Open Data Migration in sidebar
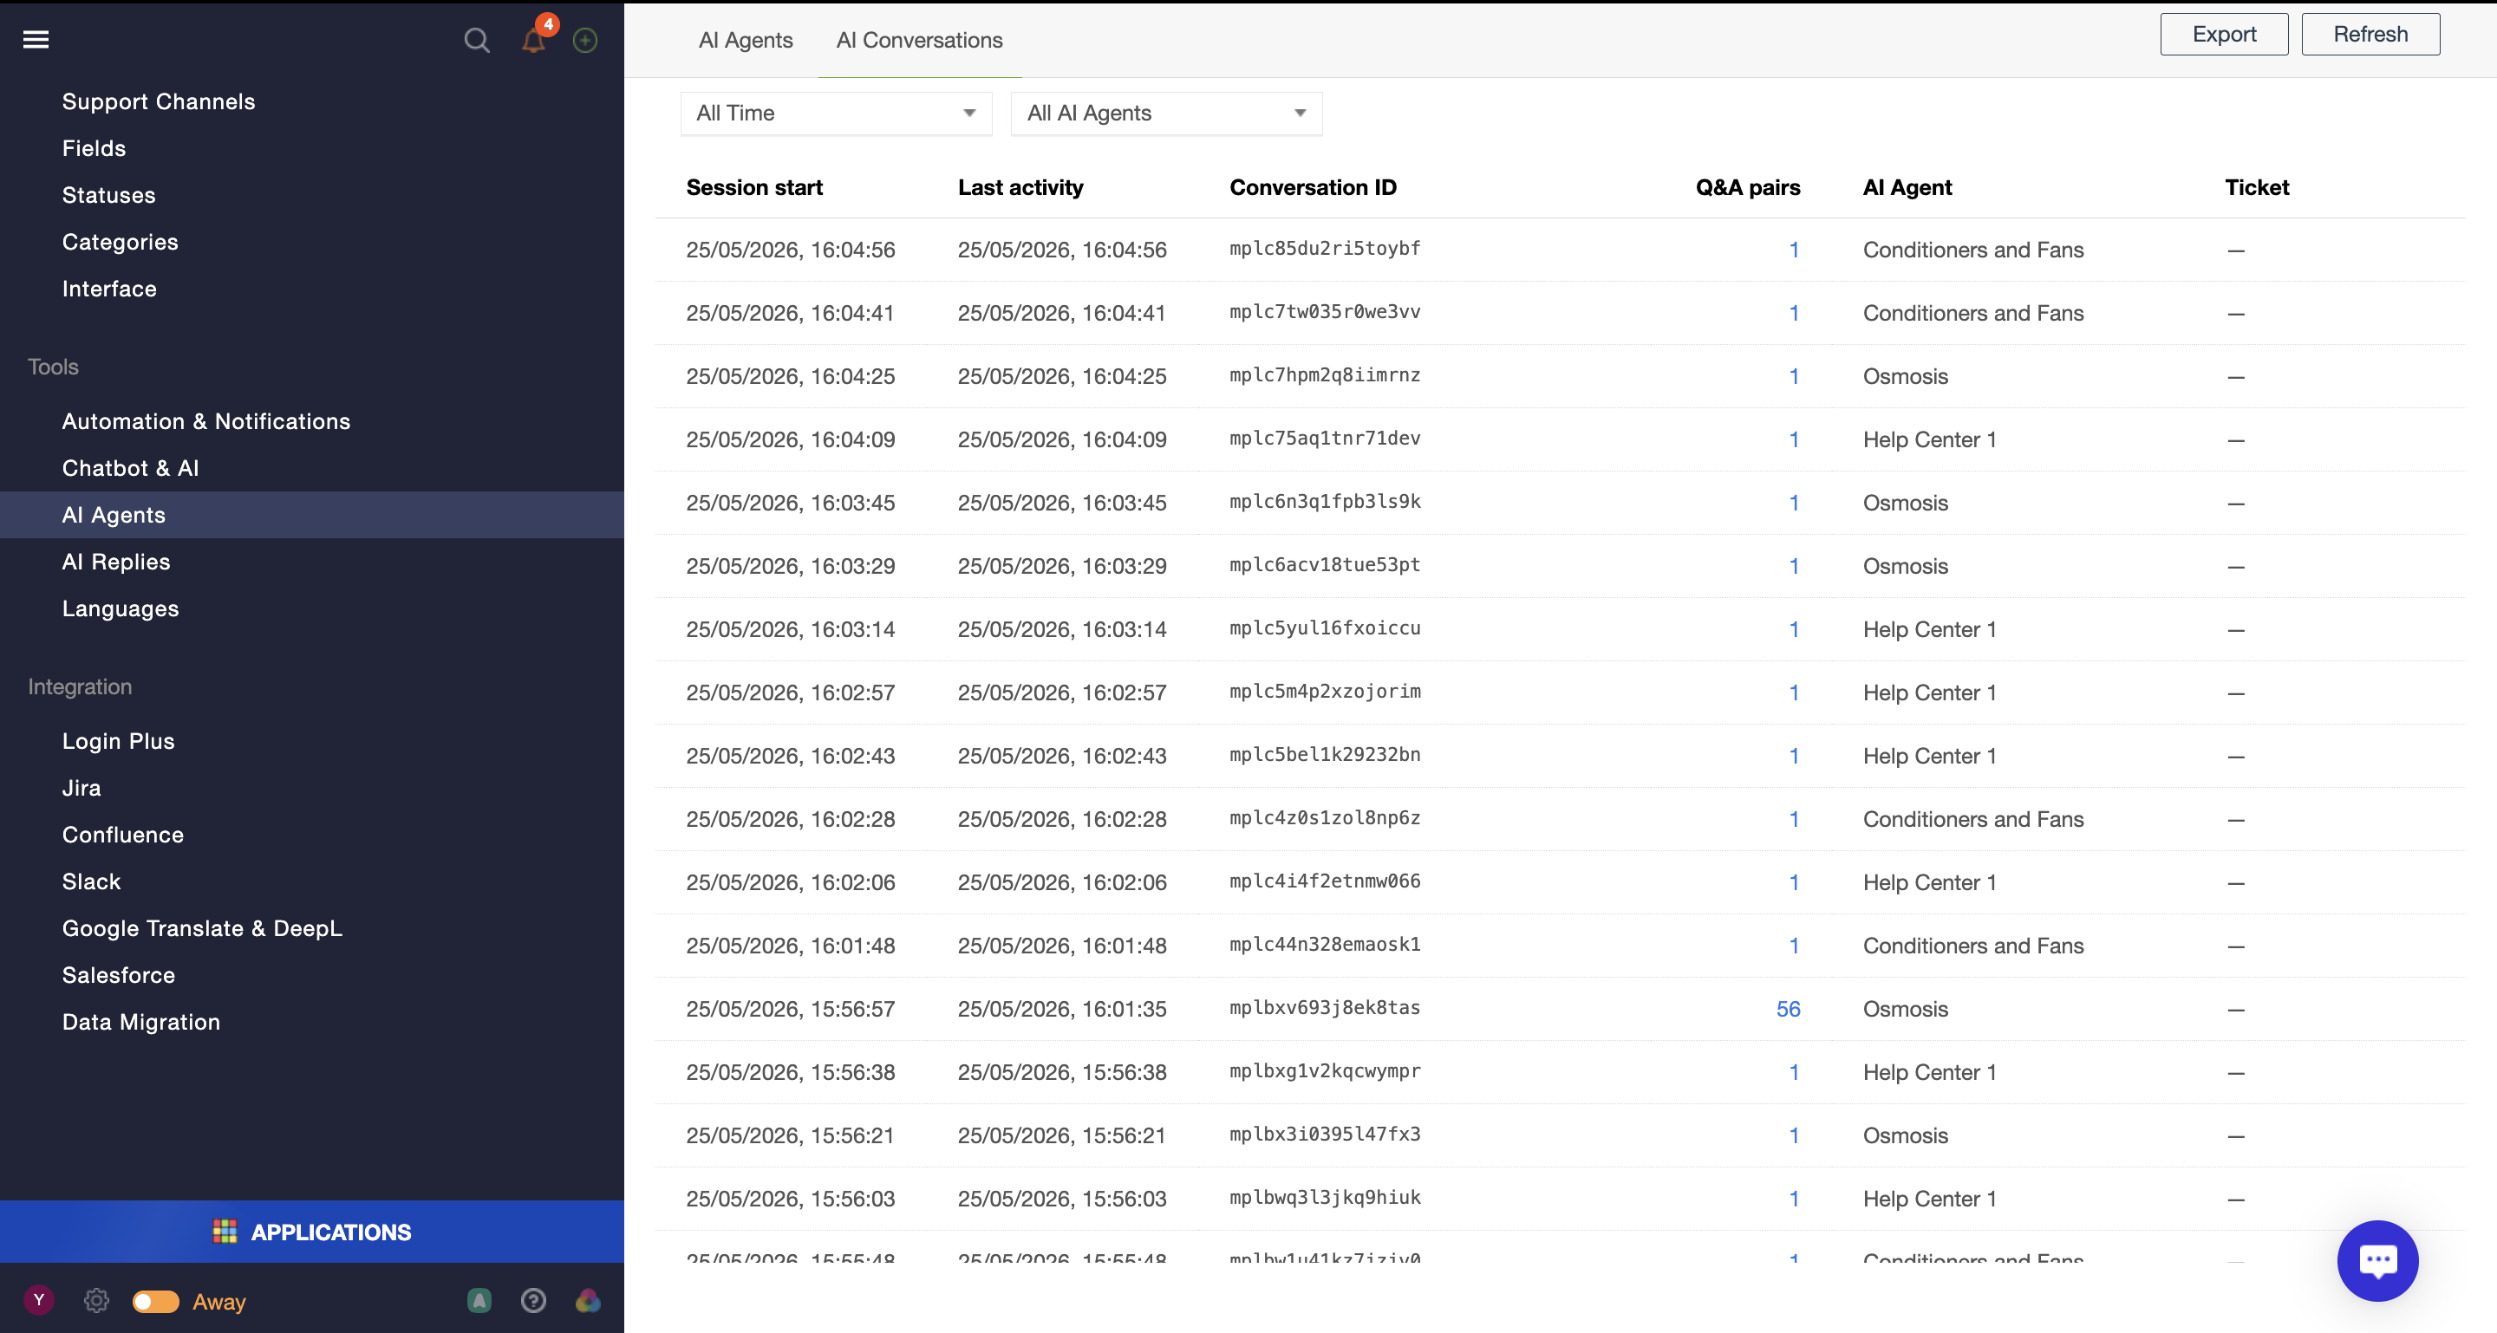 click(x=141, y=1022)
